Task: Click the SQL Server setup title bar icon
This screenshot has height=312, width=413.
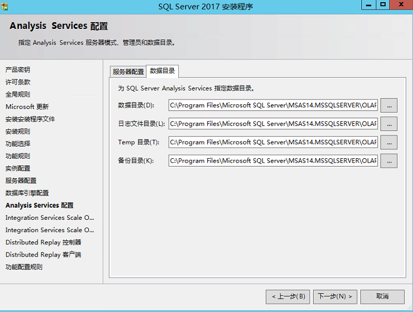Action: (5, 6)
